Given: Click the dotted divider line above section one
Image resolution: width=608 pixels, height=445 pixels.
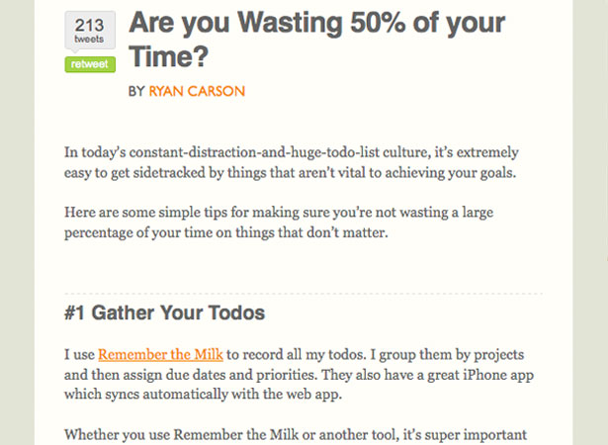Looking at the screenshot, I should coord(304,294).
